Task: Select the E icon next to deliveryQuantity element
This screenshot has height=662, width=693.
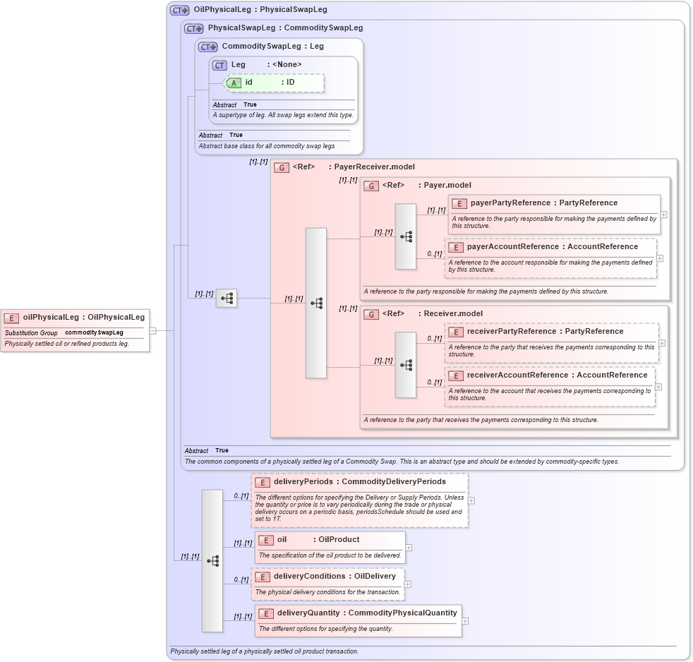Action: (266, 613)
